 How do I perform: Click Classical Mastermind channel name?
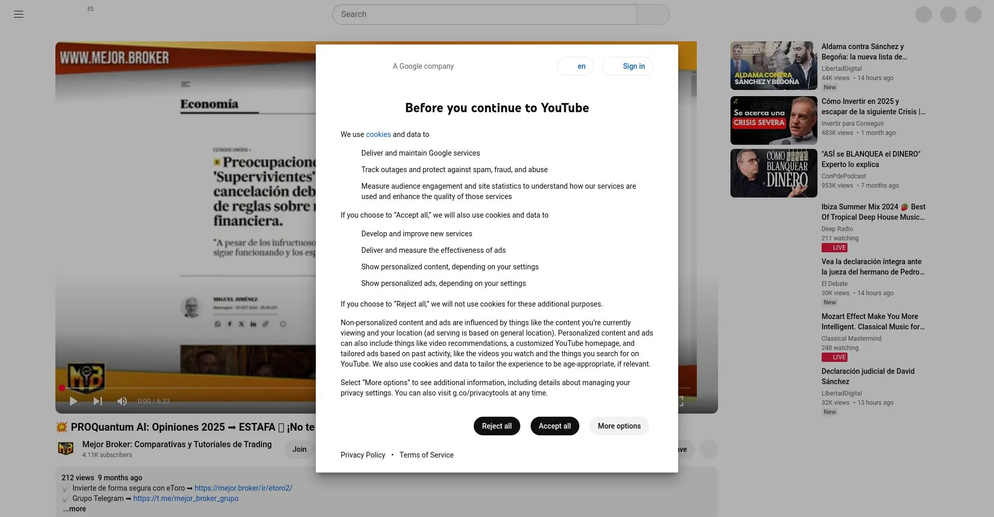tap(851, 339)
